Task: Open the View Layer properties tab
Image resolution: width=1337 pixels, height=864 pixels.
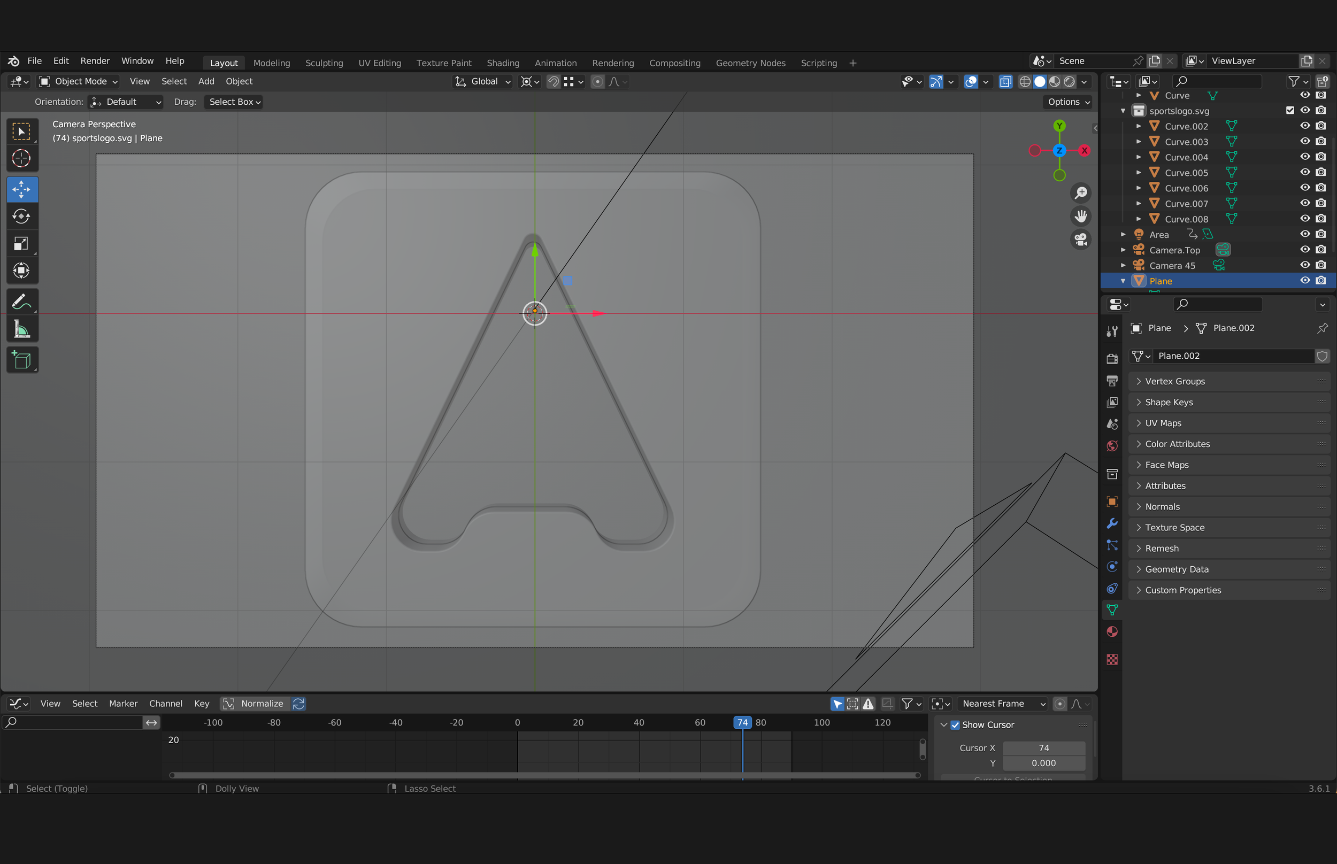Action: coord(1112,402)
